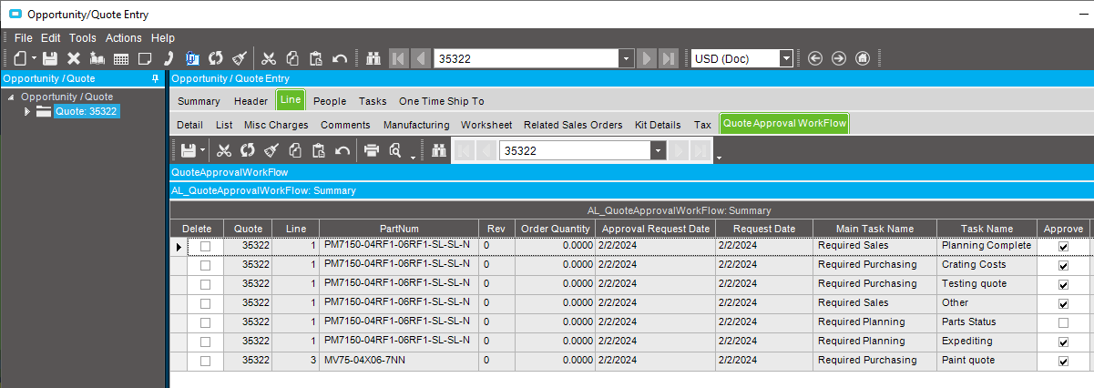The width and height of the screenshot is (1094, 388).
Task: Click the Cut scissors icon in main toolbar
Action: pyautogui.click(x=270, y=58)
